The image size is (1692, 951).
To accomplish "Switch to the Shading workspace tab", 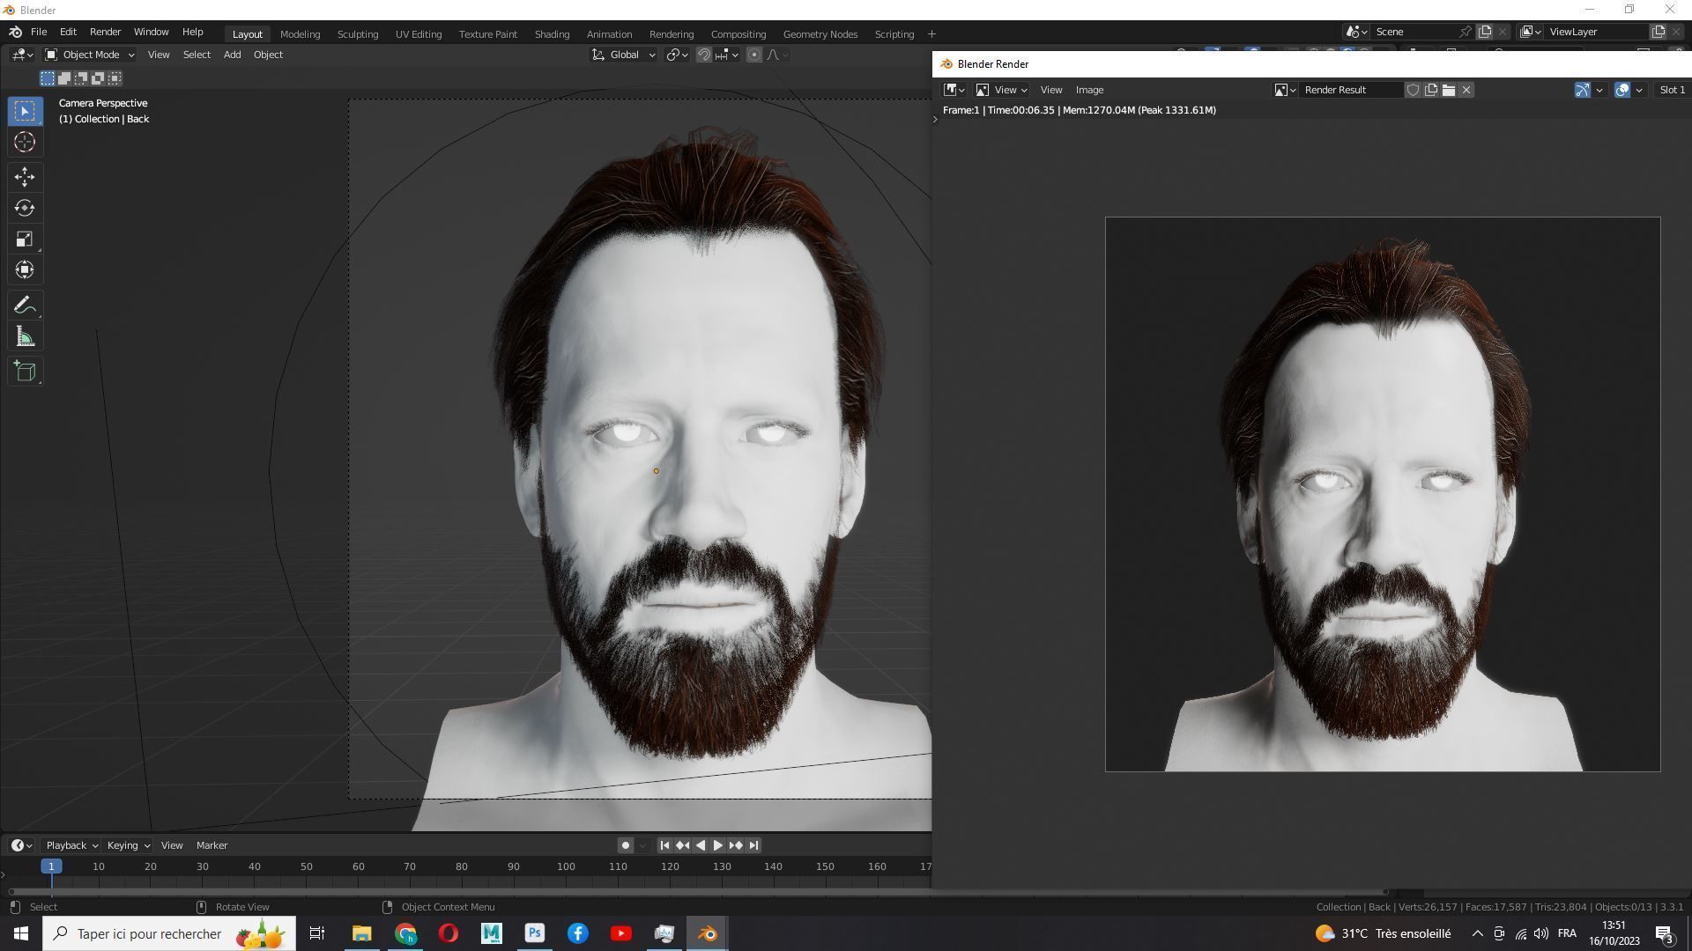I will (x=552, y=34).
